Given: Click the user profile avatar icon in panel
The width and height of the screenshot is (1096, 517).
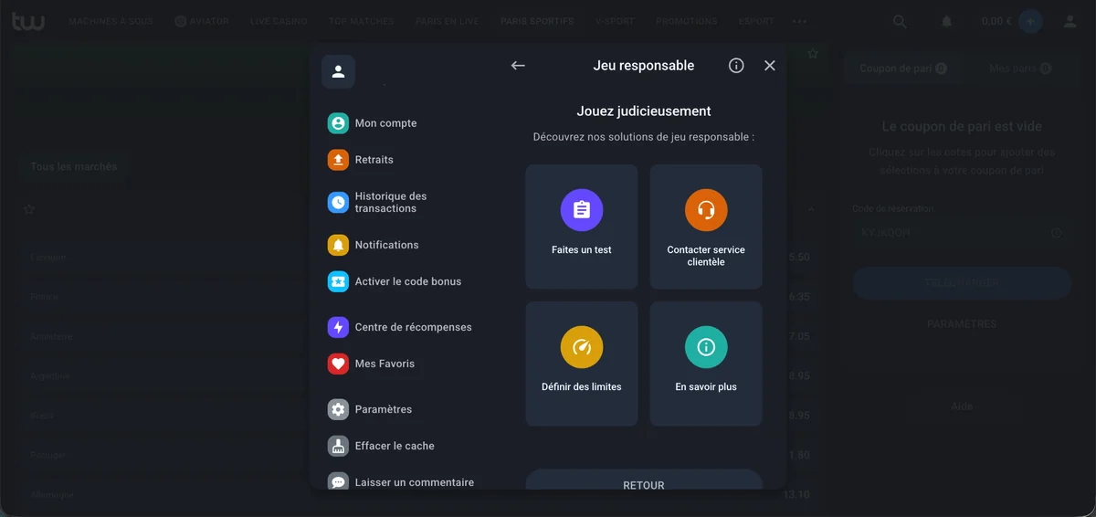Looking at the screenshot, I should [338, 71].
